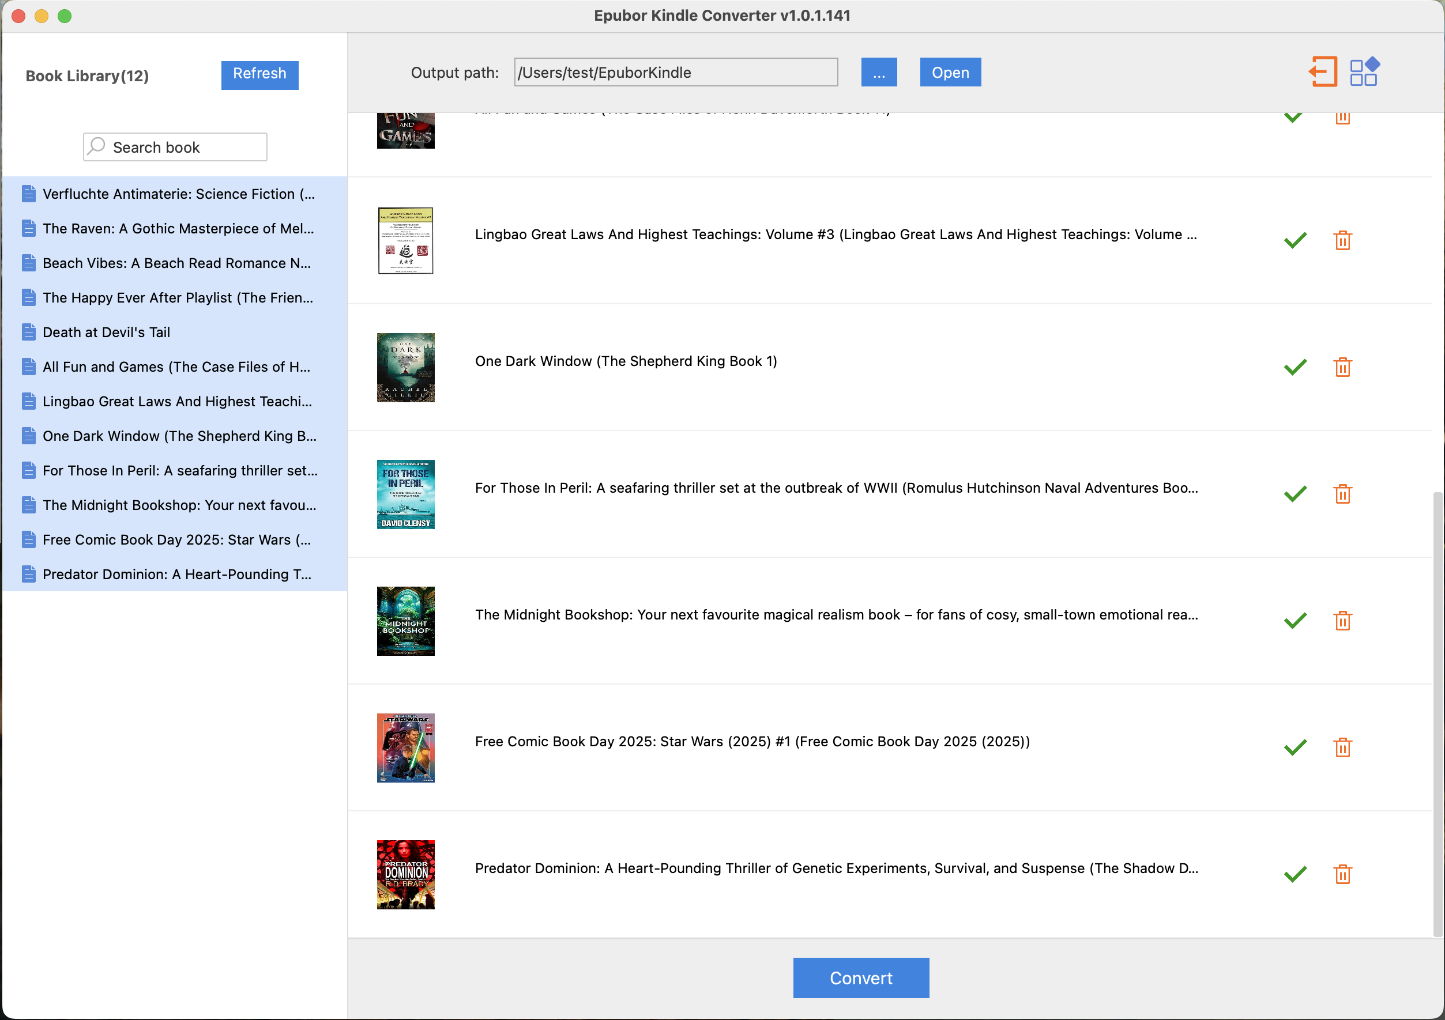1445x1020 pixels.
Task: Select Verfluchte Antimaterie in library list
Action: coord(175,194)
